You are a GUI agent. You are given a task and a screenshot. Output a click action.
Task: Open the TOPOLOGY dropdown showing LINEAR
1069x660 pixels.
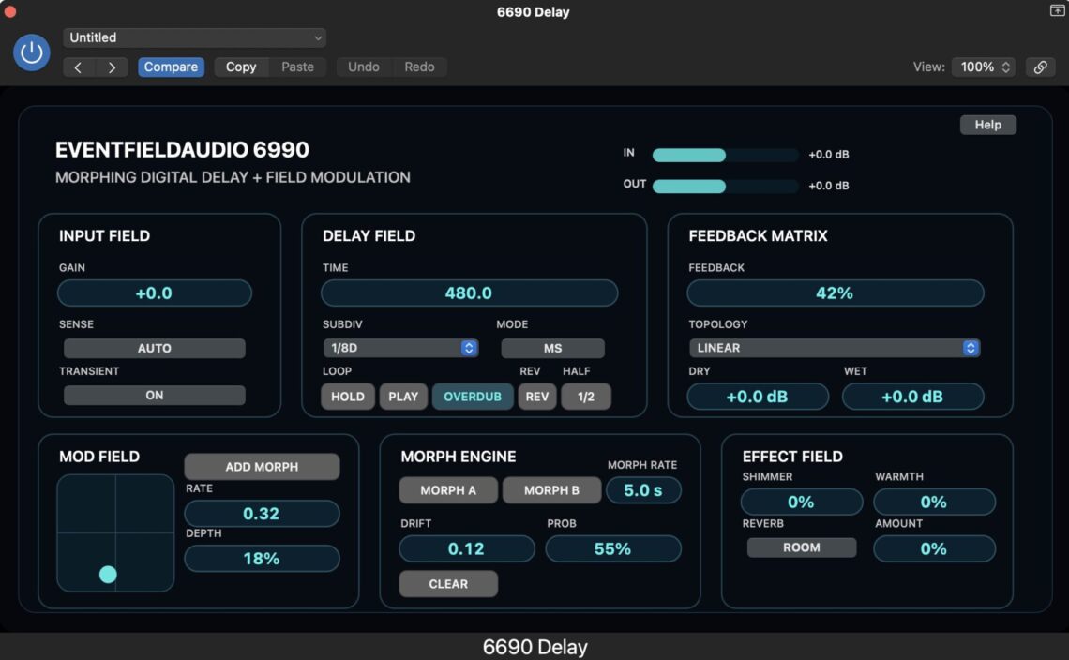tap(835, 348)
